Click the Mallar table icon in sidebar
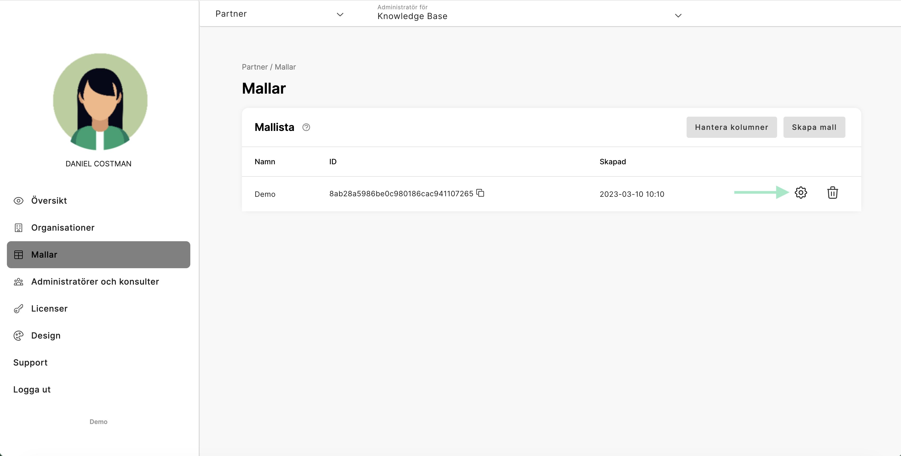The image size is (901, 456). [x=19, y=255]
